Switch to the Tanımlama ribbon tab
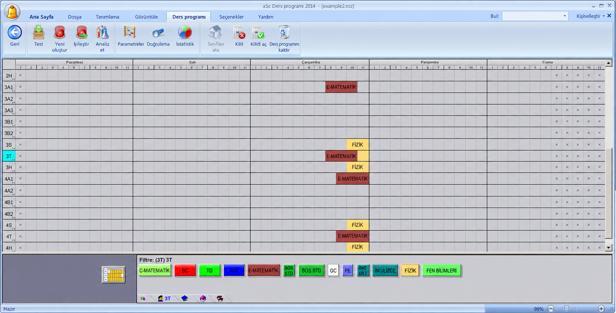Viewport: 616px width, 313px height. [x=107, y=17]
